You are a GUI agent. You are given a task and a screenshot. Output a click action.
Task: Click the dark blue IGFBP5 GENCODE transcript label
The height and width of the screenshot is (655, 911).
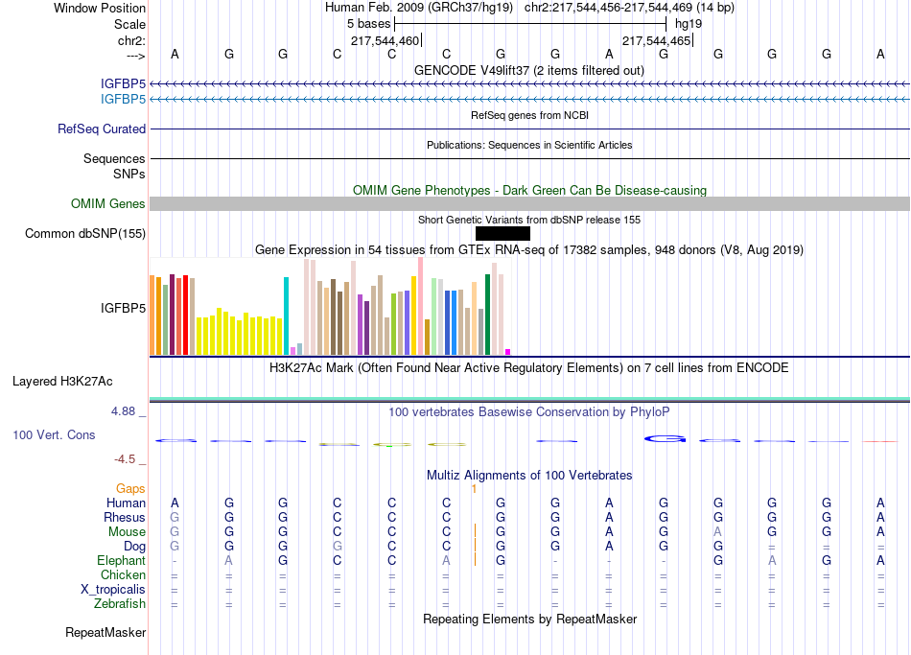[x=123, y=84]
